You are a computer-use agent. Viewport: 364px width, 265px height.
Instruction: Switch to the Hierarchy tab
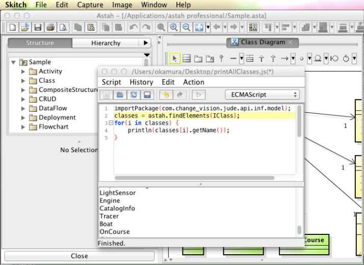[x=106, y=43]
